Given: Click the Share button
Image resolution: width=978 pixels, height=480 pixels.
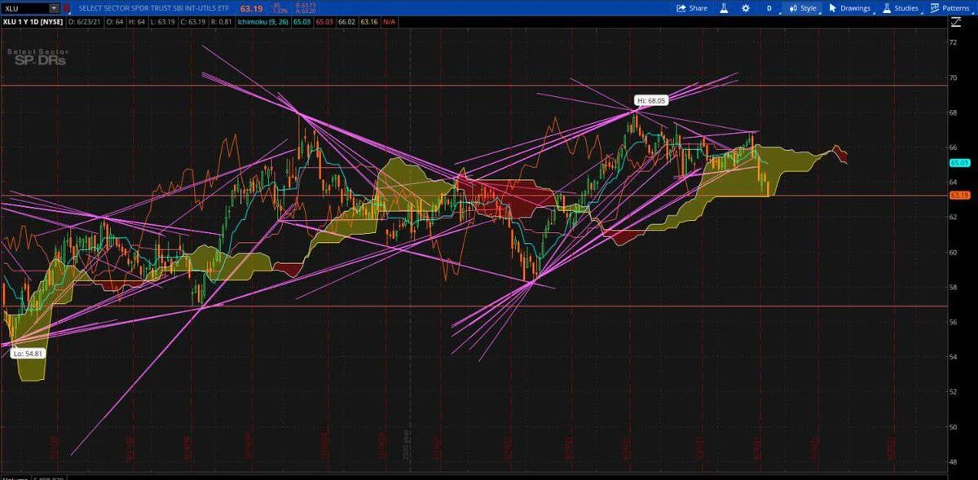Looking at the screenshot, I should (x=691, y=8).
